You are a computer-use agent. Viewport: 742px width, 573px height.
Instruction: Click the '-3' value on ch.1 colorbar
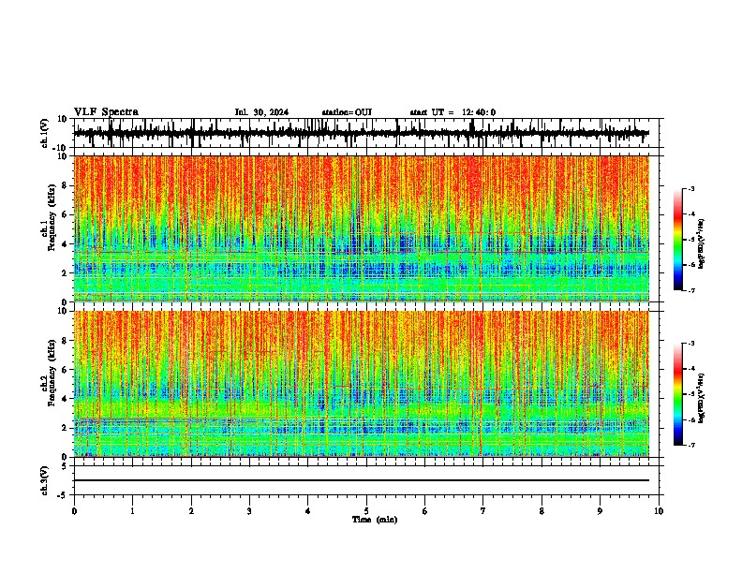point(691,188)
